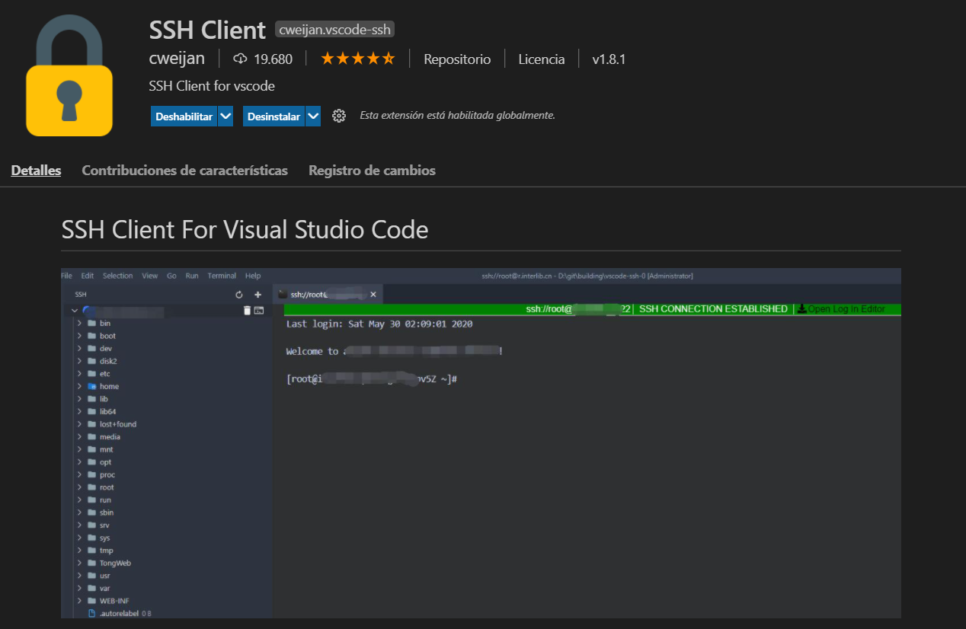Select the sbin folder row in preview
The height and width of the screenshot is (629, 966).
[167, 512]
